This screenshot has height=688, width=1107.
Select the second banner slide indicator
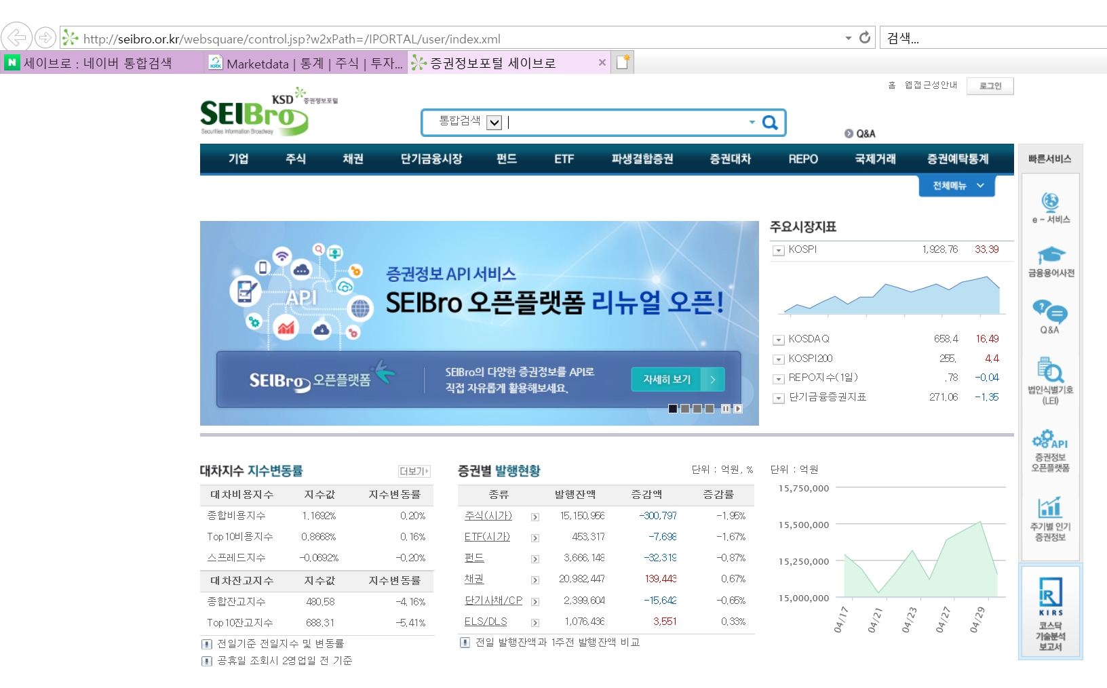(x=685, y=409)
